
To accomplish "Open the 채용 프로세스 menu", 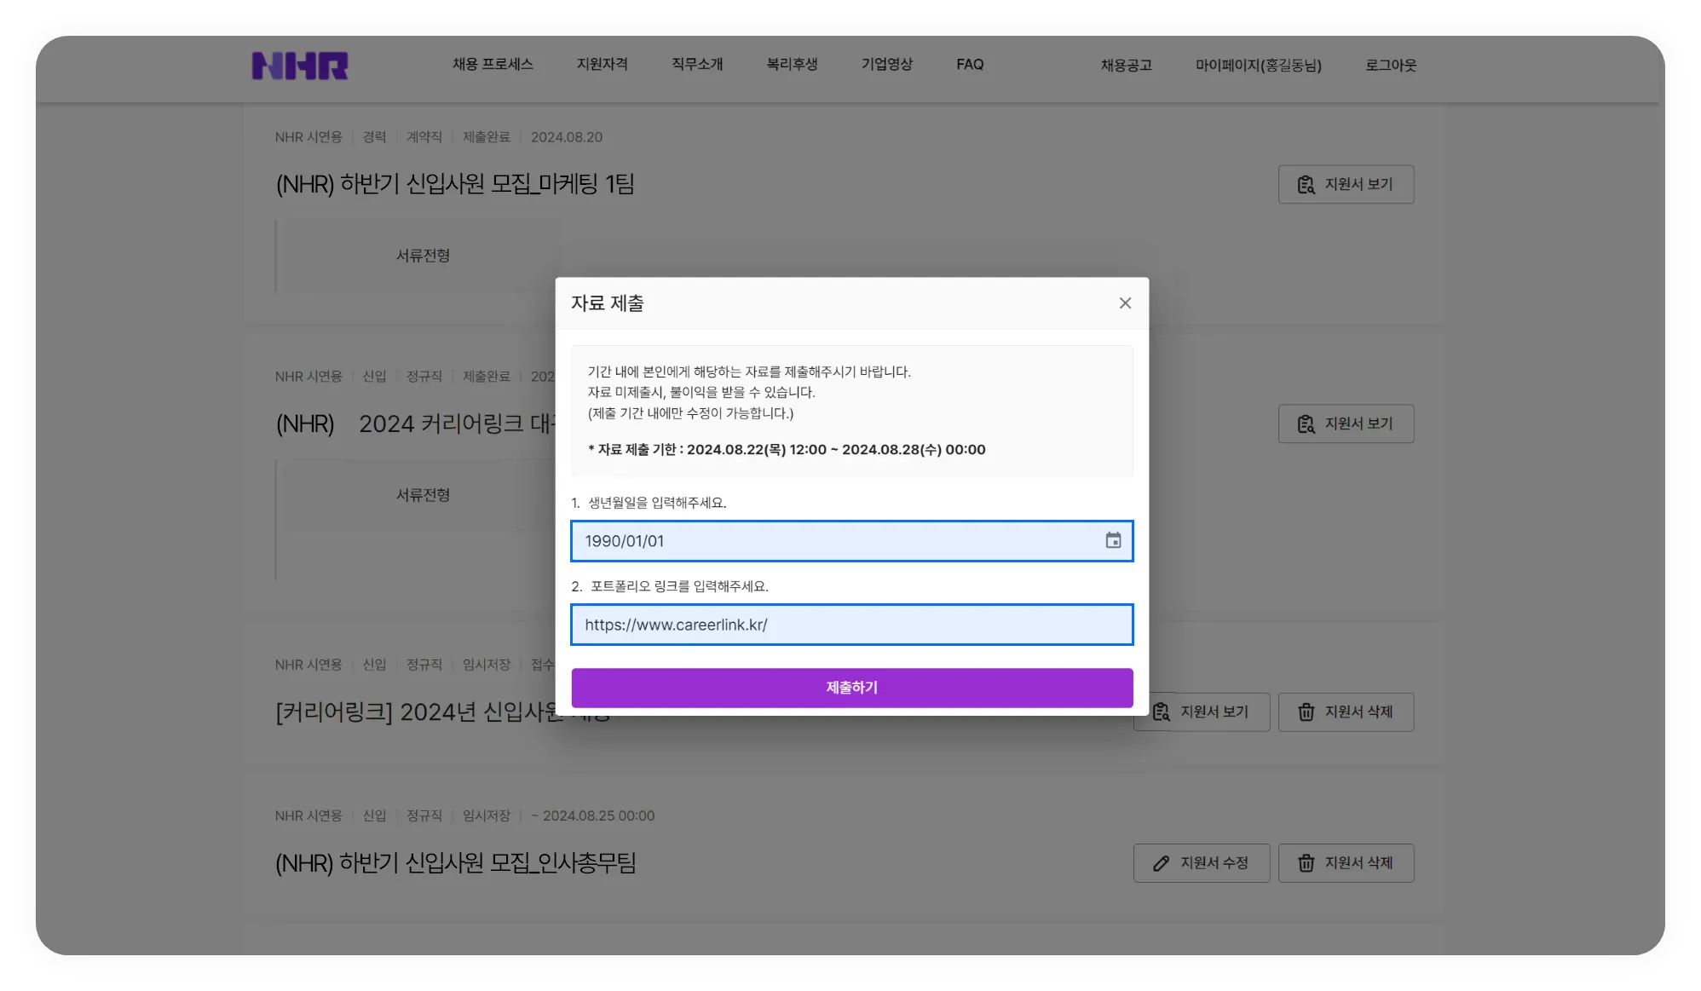I will pyautogui.click(x=493, y=65).
